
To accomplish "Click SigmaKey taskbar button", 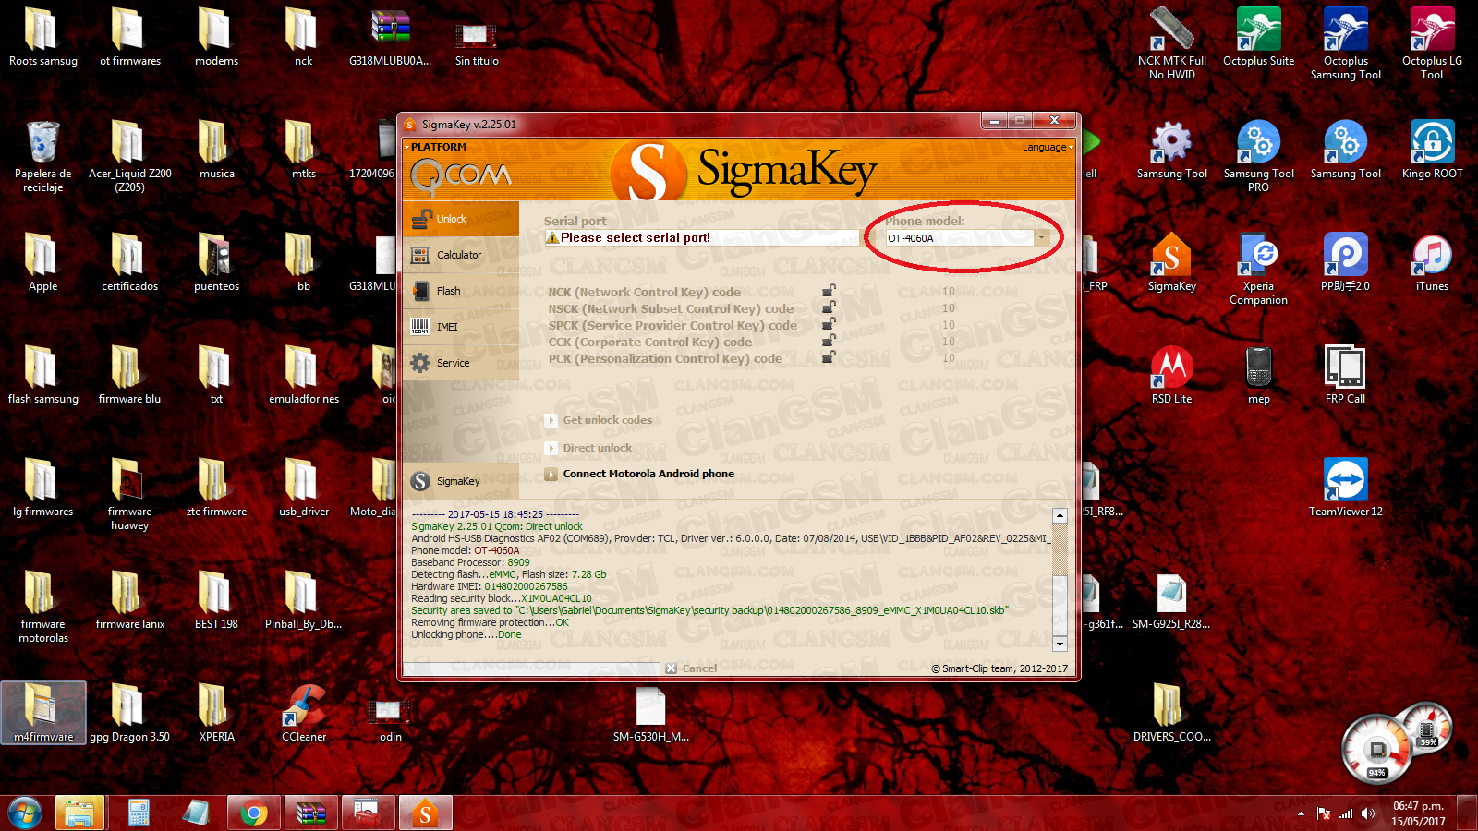I will click(425, 813).
